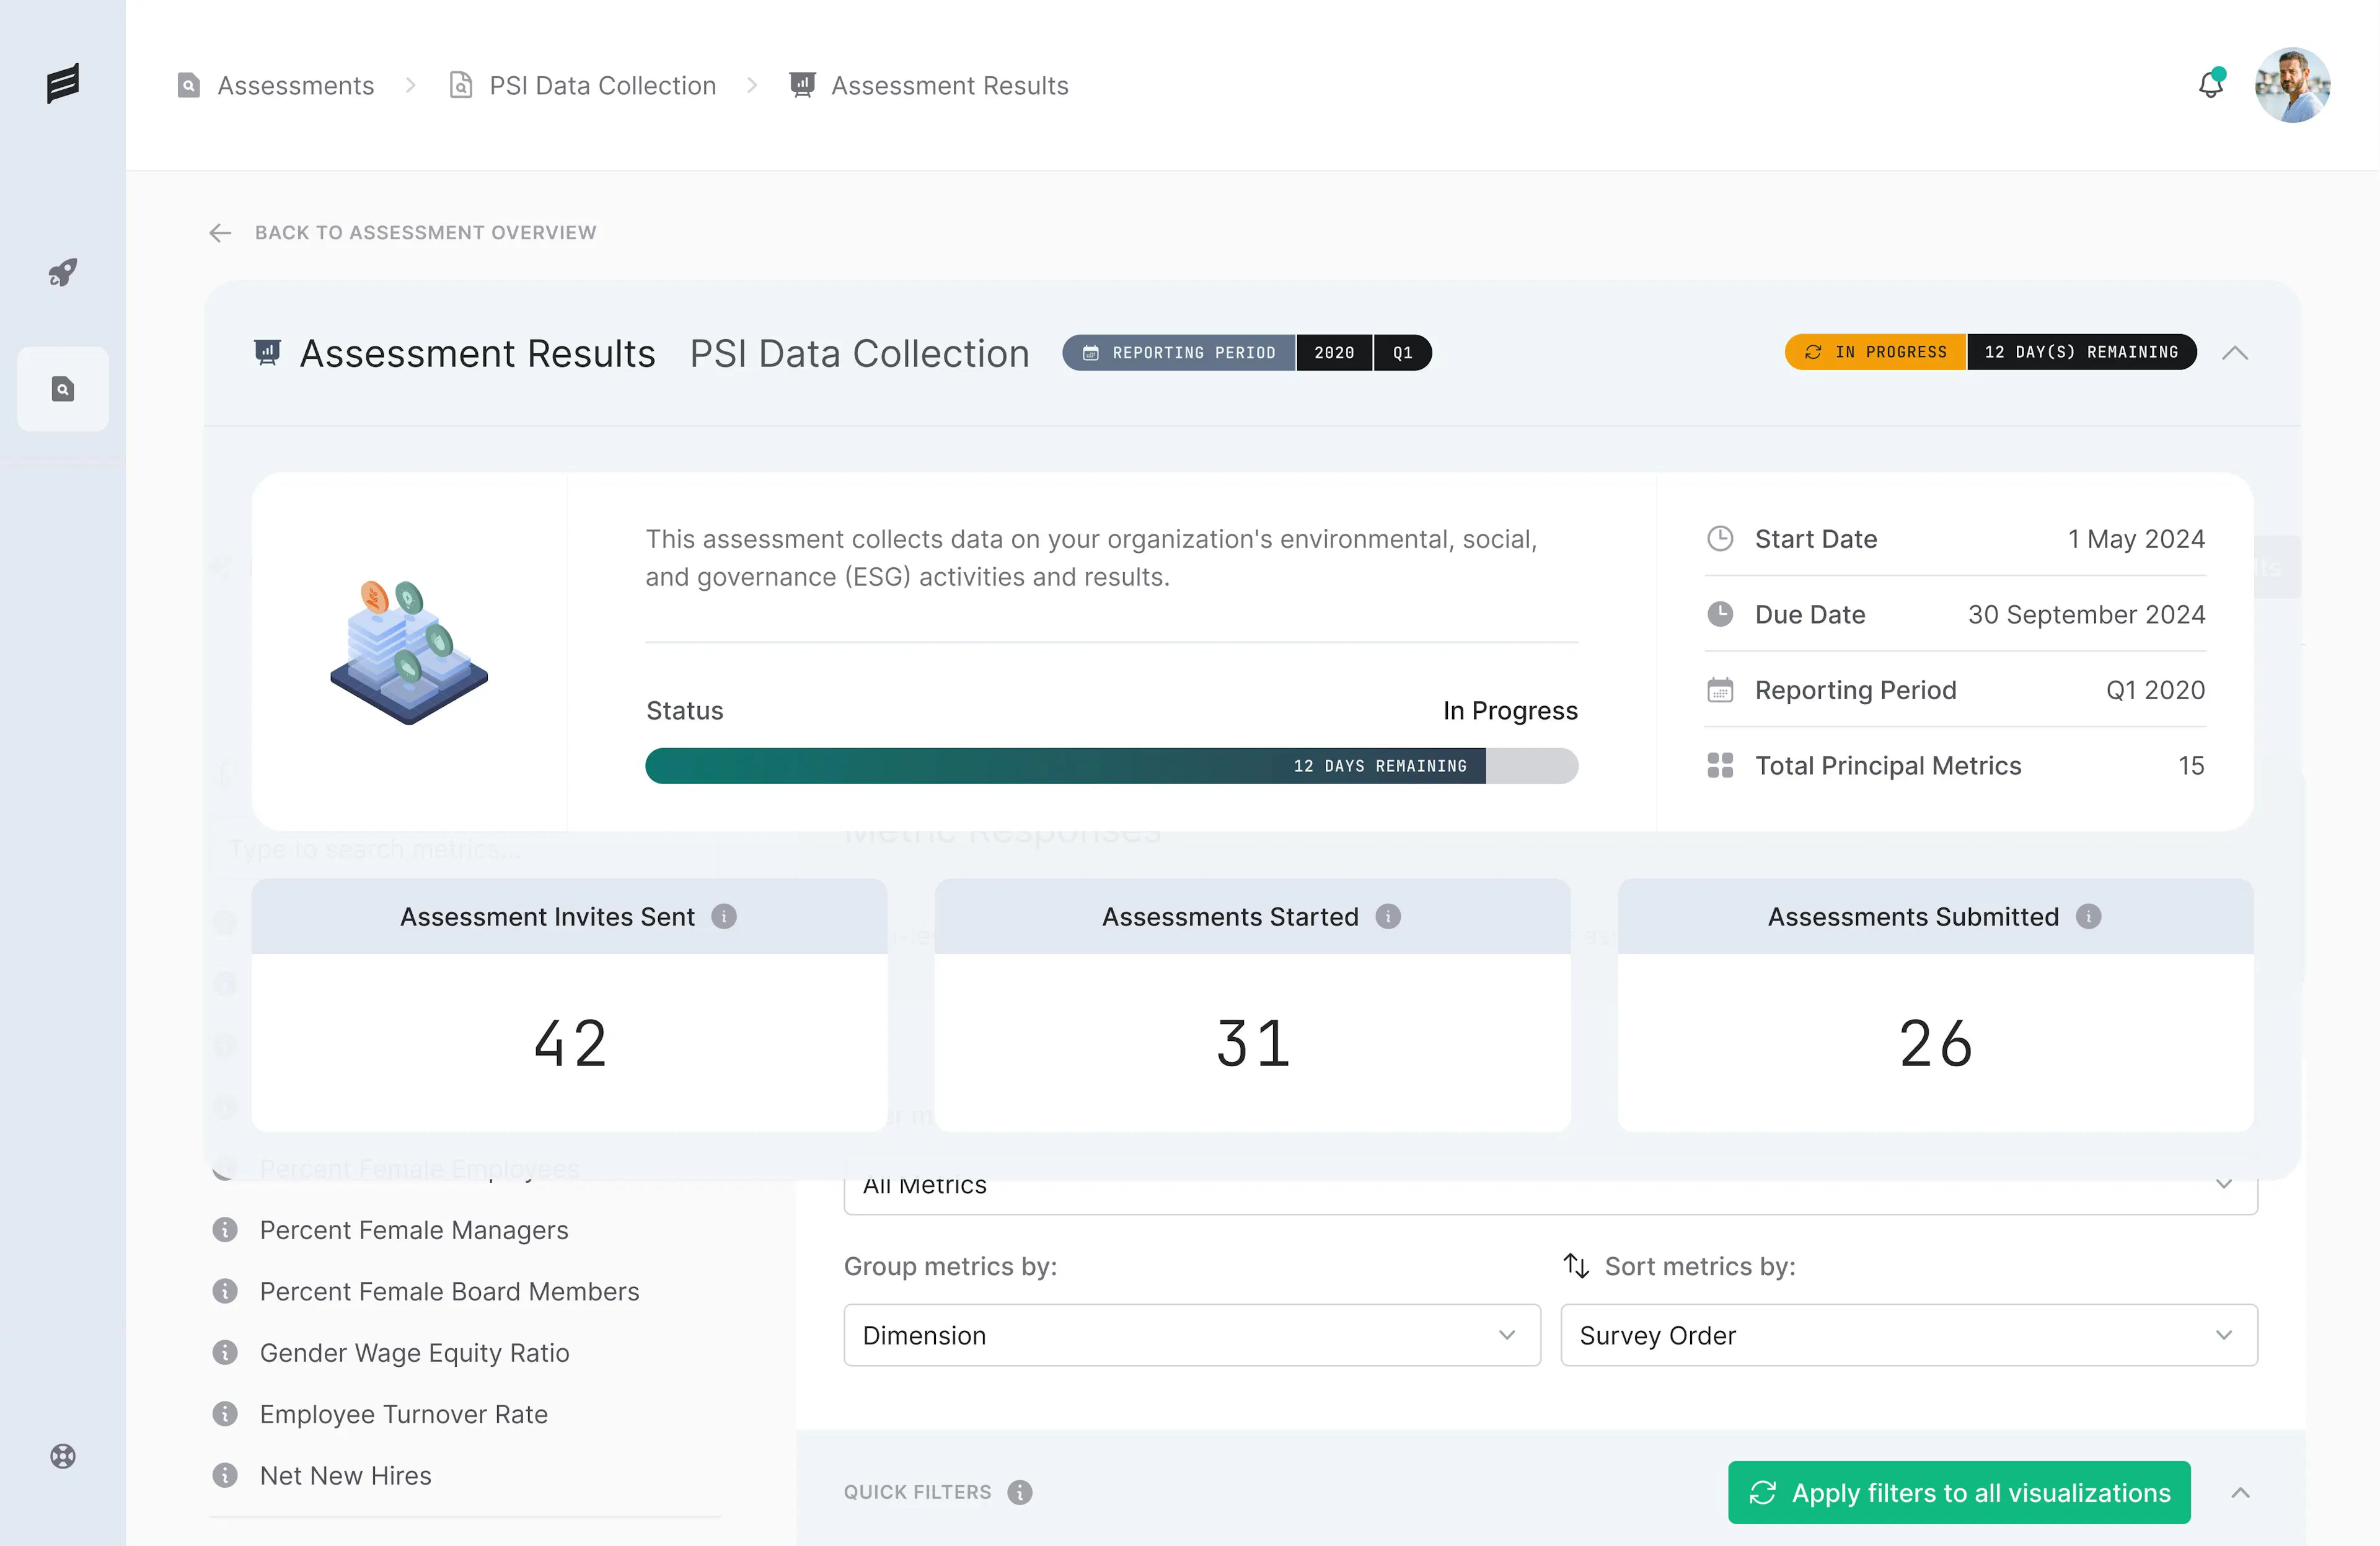Click info icon beside Assessments Submitted

[x=2088, y=916]
